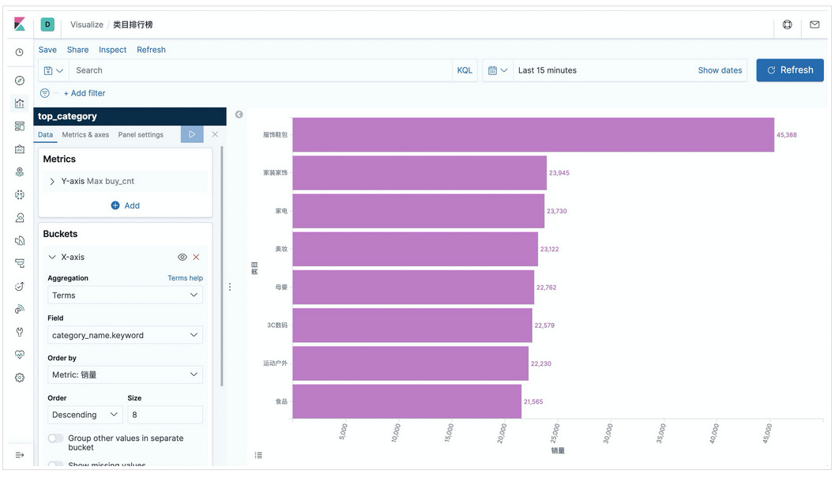Click the 21,565 bottom category bar
Image resolution: width=835 pixels, height=478 pixels.
click(407, 402)
